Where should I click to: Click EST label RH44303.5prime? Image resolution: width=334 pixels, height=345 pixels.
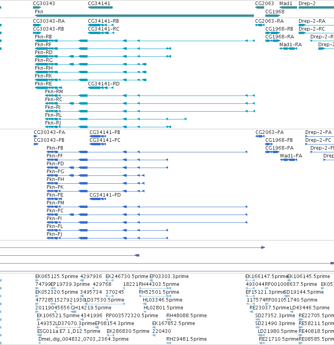tap(159, 284)
